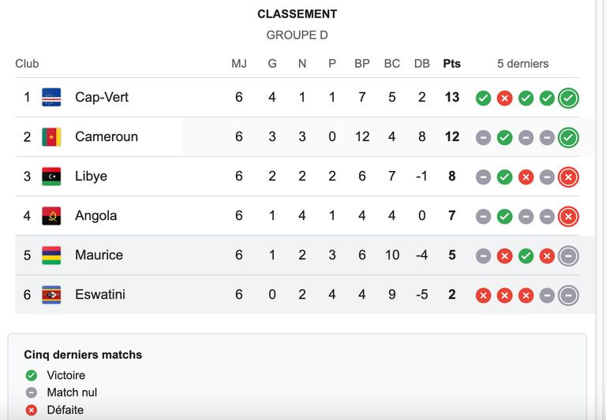Open the Cameroun team link
The height and width of the screenshot is (420, 606).
point(107,136)
